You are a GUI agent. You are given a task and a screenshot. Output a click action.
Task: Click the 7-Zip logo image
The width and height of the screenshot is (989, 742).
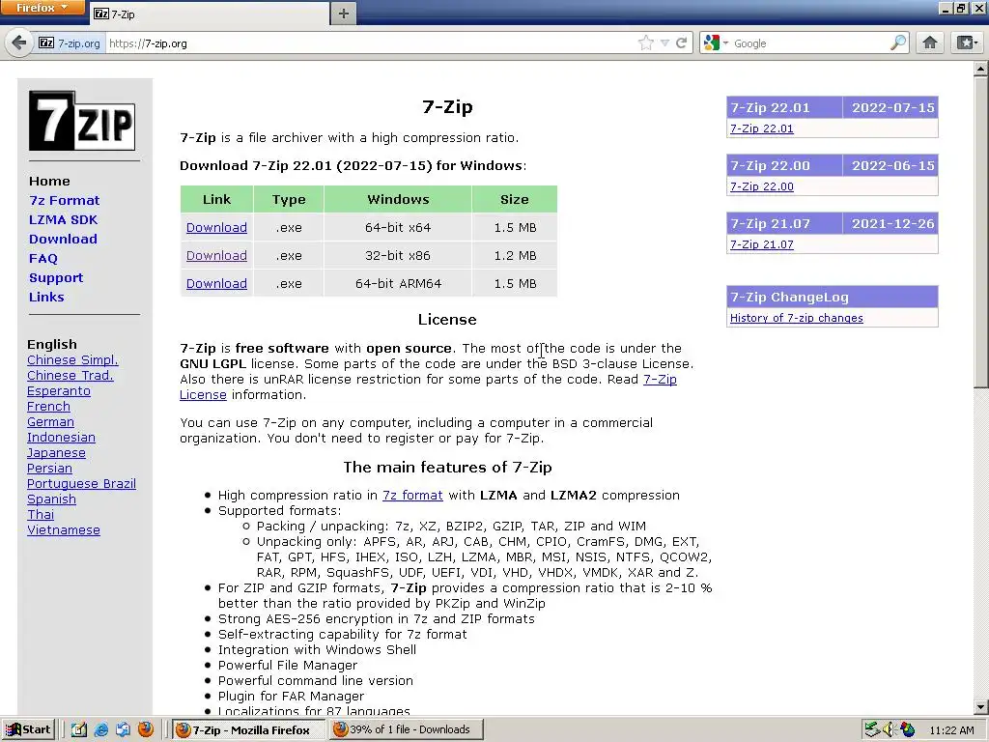pos(82,121)
